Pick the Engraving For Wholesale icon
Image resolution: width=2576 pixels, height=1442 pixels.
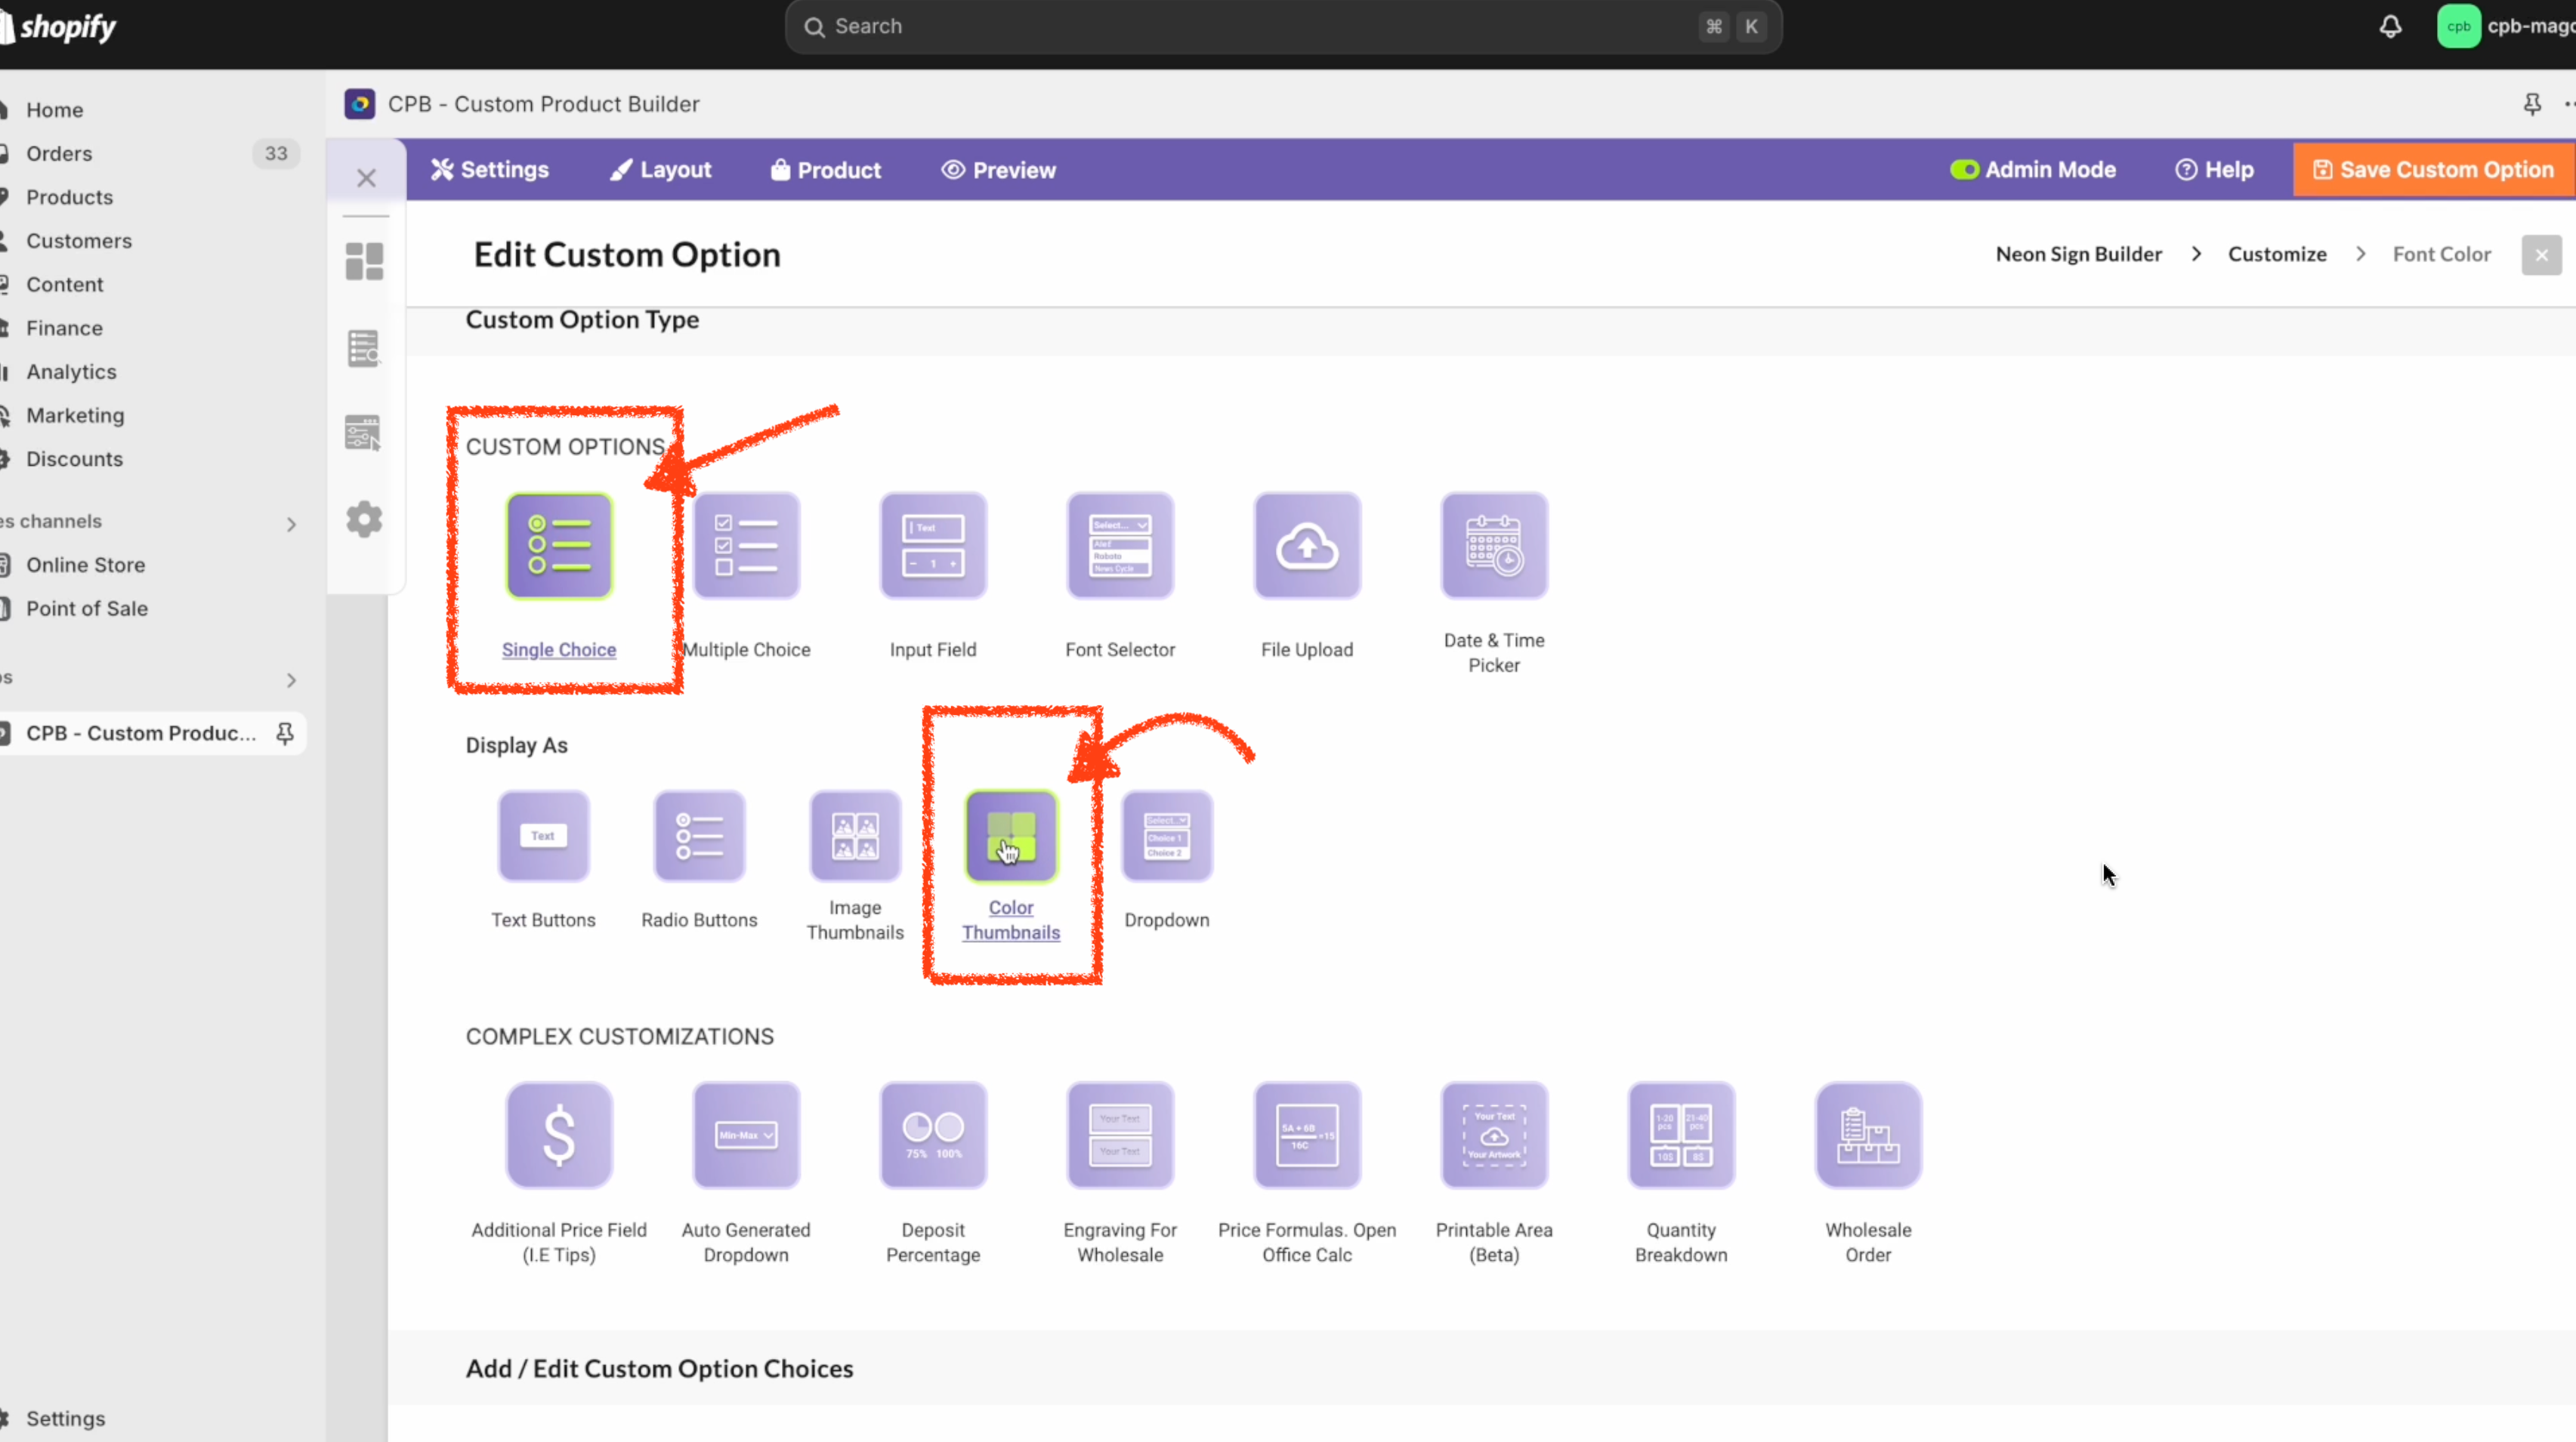click(x=1120, y=1135)
